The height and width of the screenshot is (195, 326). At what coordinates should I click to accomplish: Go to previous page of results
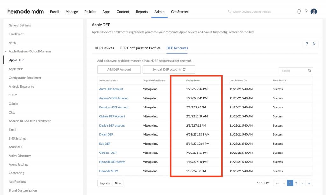[x=284, y=183]
